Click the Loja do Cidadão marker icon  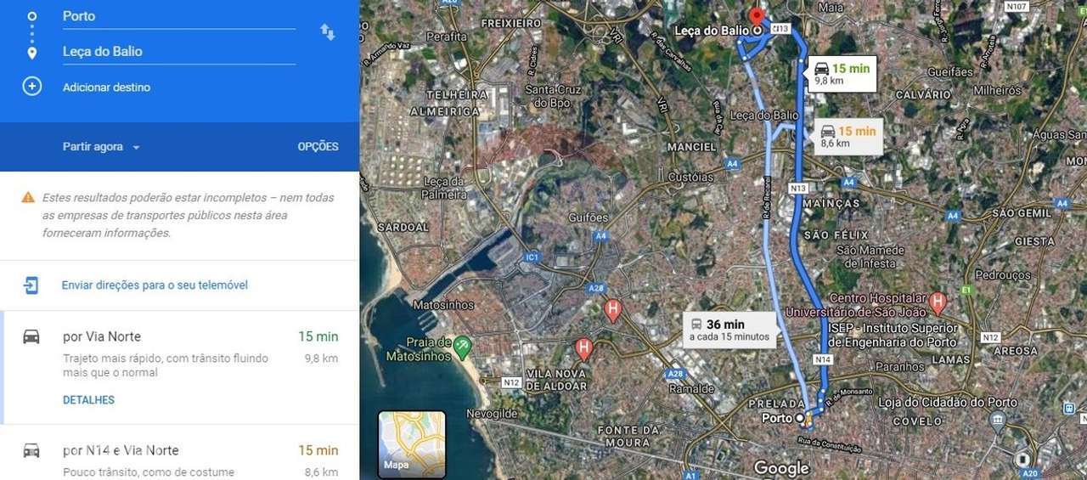(x=997, y=421)
